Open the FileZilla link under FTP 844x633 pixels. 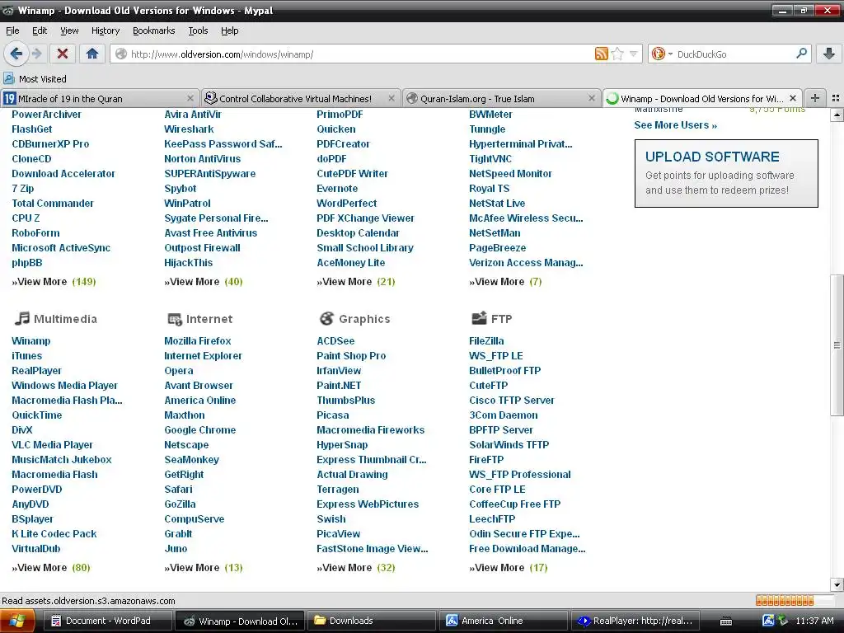[486, 340]
